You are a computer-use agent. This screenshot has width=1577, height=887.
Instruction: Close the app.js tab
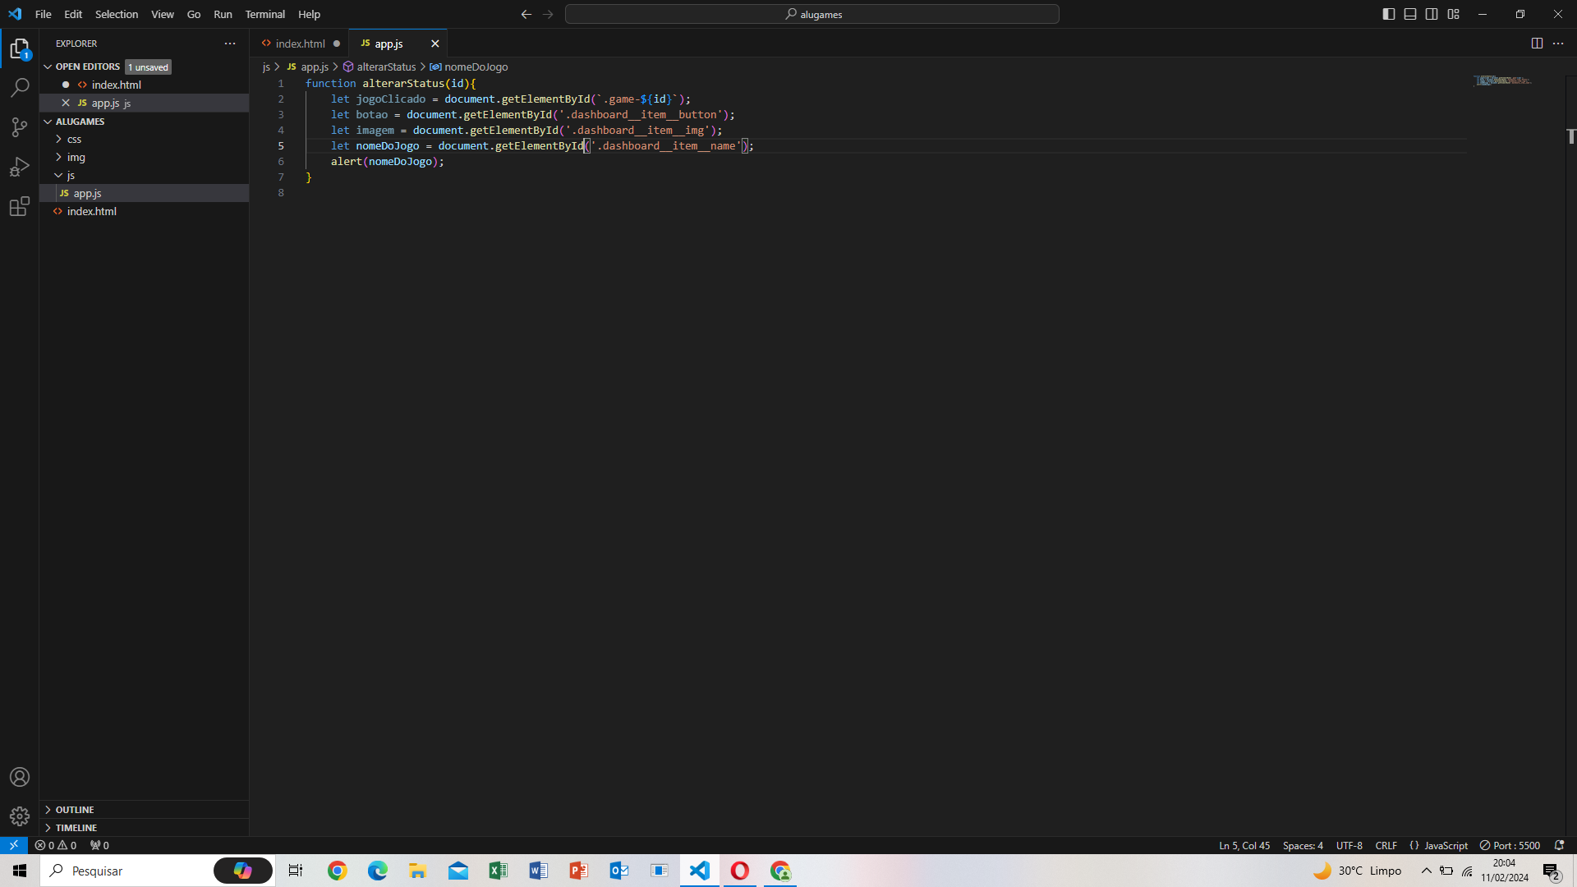click(x=435, y=44)
